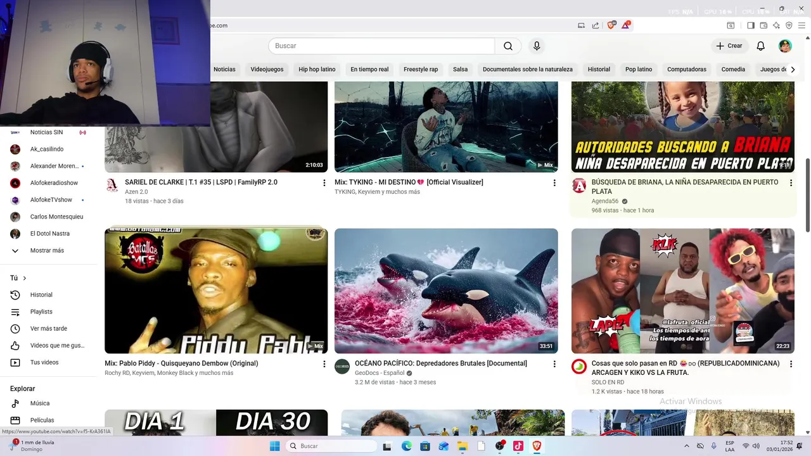The height and width of the screenshot is (456, 811).
Task: Toggle the Brave sidebar panel
Action: click(x=751, y=25)
